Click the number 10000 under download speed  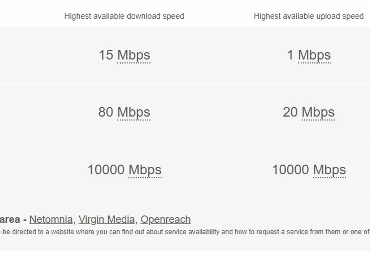pyautogui.click(x=106, y=170)
